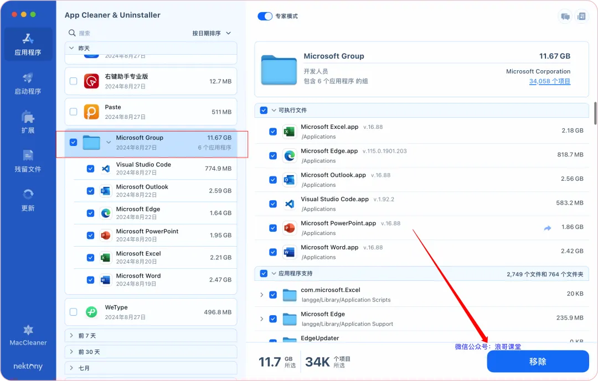Uncheck Microsoft Outlook in left list
Screen dimensions: 598x381
(x=90, y=190)
